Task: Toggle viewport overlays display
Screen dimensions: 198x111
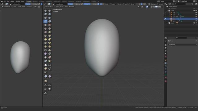Action: pyautogui.click(x=147, y=7)
